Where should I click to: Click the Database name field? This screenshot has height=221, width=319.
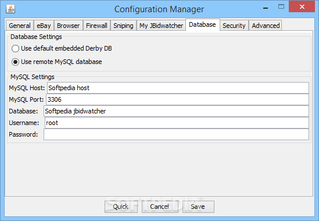(x=176, y=111)
